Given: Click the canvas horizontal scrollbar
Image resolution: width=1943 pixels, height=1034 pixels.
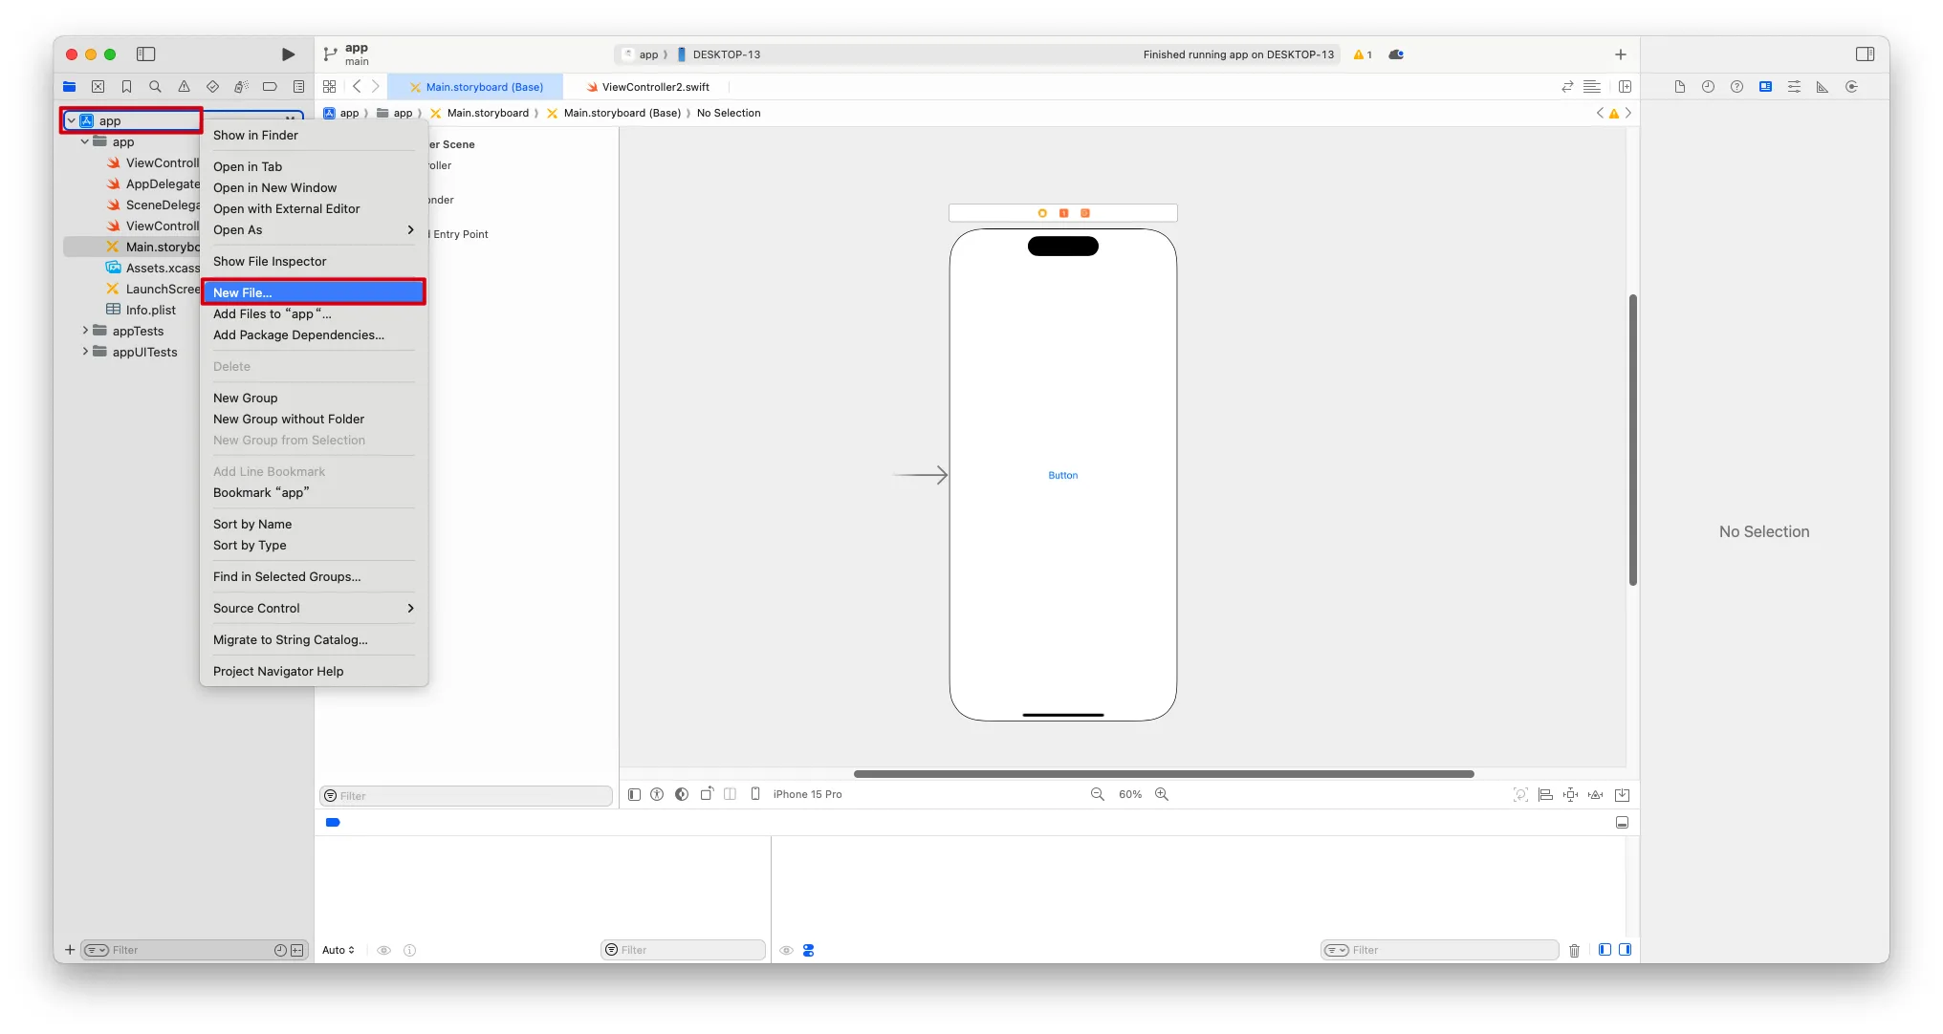Looking at the screenshot, I should tap(1164, 773).
